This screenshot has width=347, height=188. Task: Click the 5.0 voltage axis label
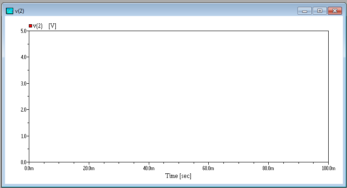point(23,31)
